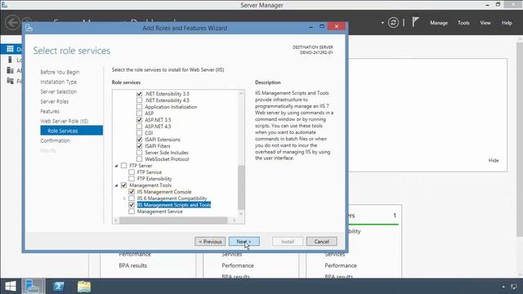Open the Manage menu
The image size is (523, 294).
point(439,23)
